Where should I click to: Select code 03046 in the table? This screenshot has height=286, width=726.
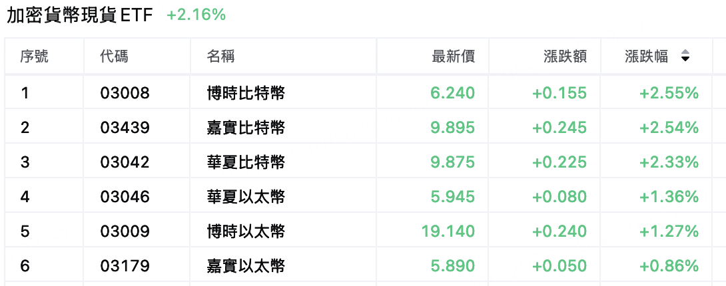point(125,198)
